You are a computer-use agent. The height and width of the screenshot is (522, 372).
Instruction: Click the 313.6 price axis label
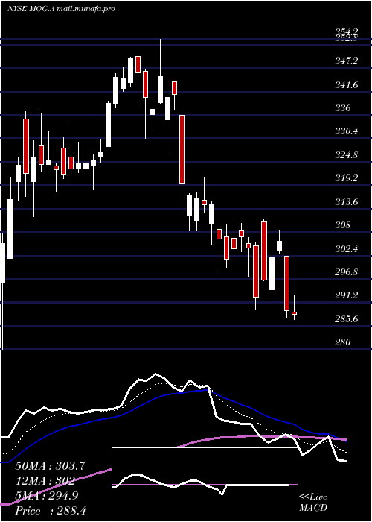click(347, 202)
